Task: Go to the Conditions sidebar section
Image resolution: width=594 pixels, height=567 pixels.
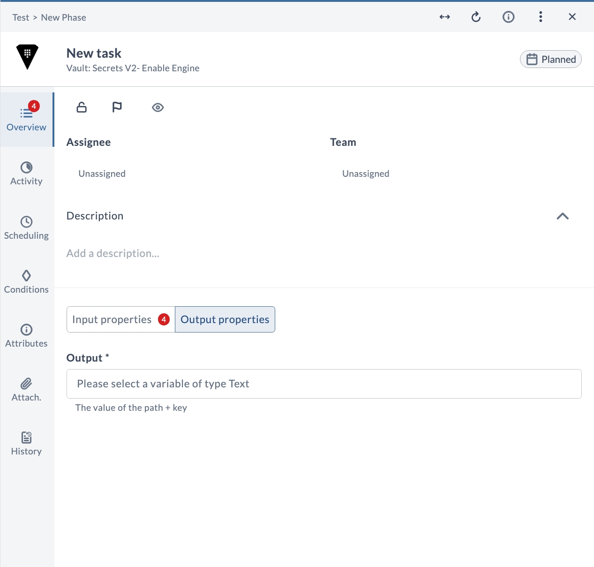Action: [27, 282]
